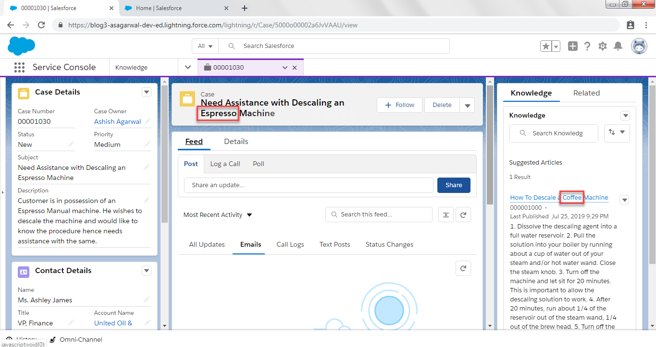Open the Most Recent Activity sort dropdown
Screen dimensions: 656x347
[x=218, y=215]
